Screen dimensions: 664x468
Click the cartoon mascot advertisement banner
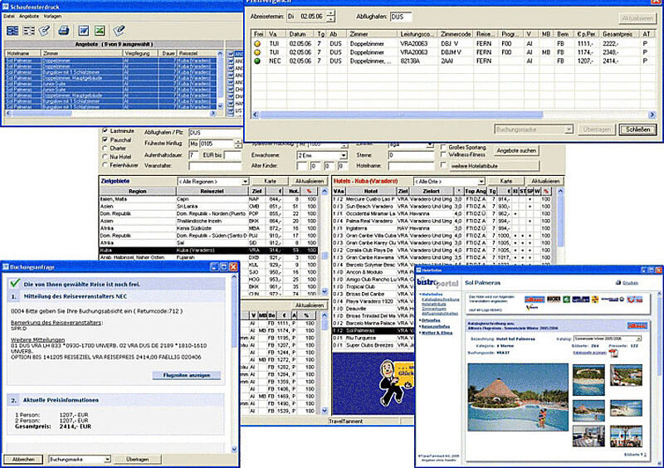(373, 383)
